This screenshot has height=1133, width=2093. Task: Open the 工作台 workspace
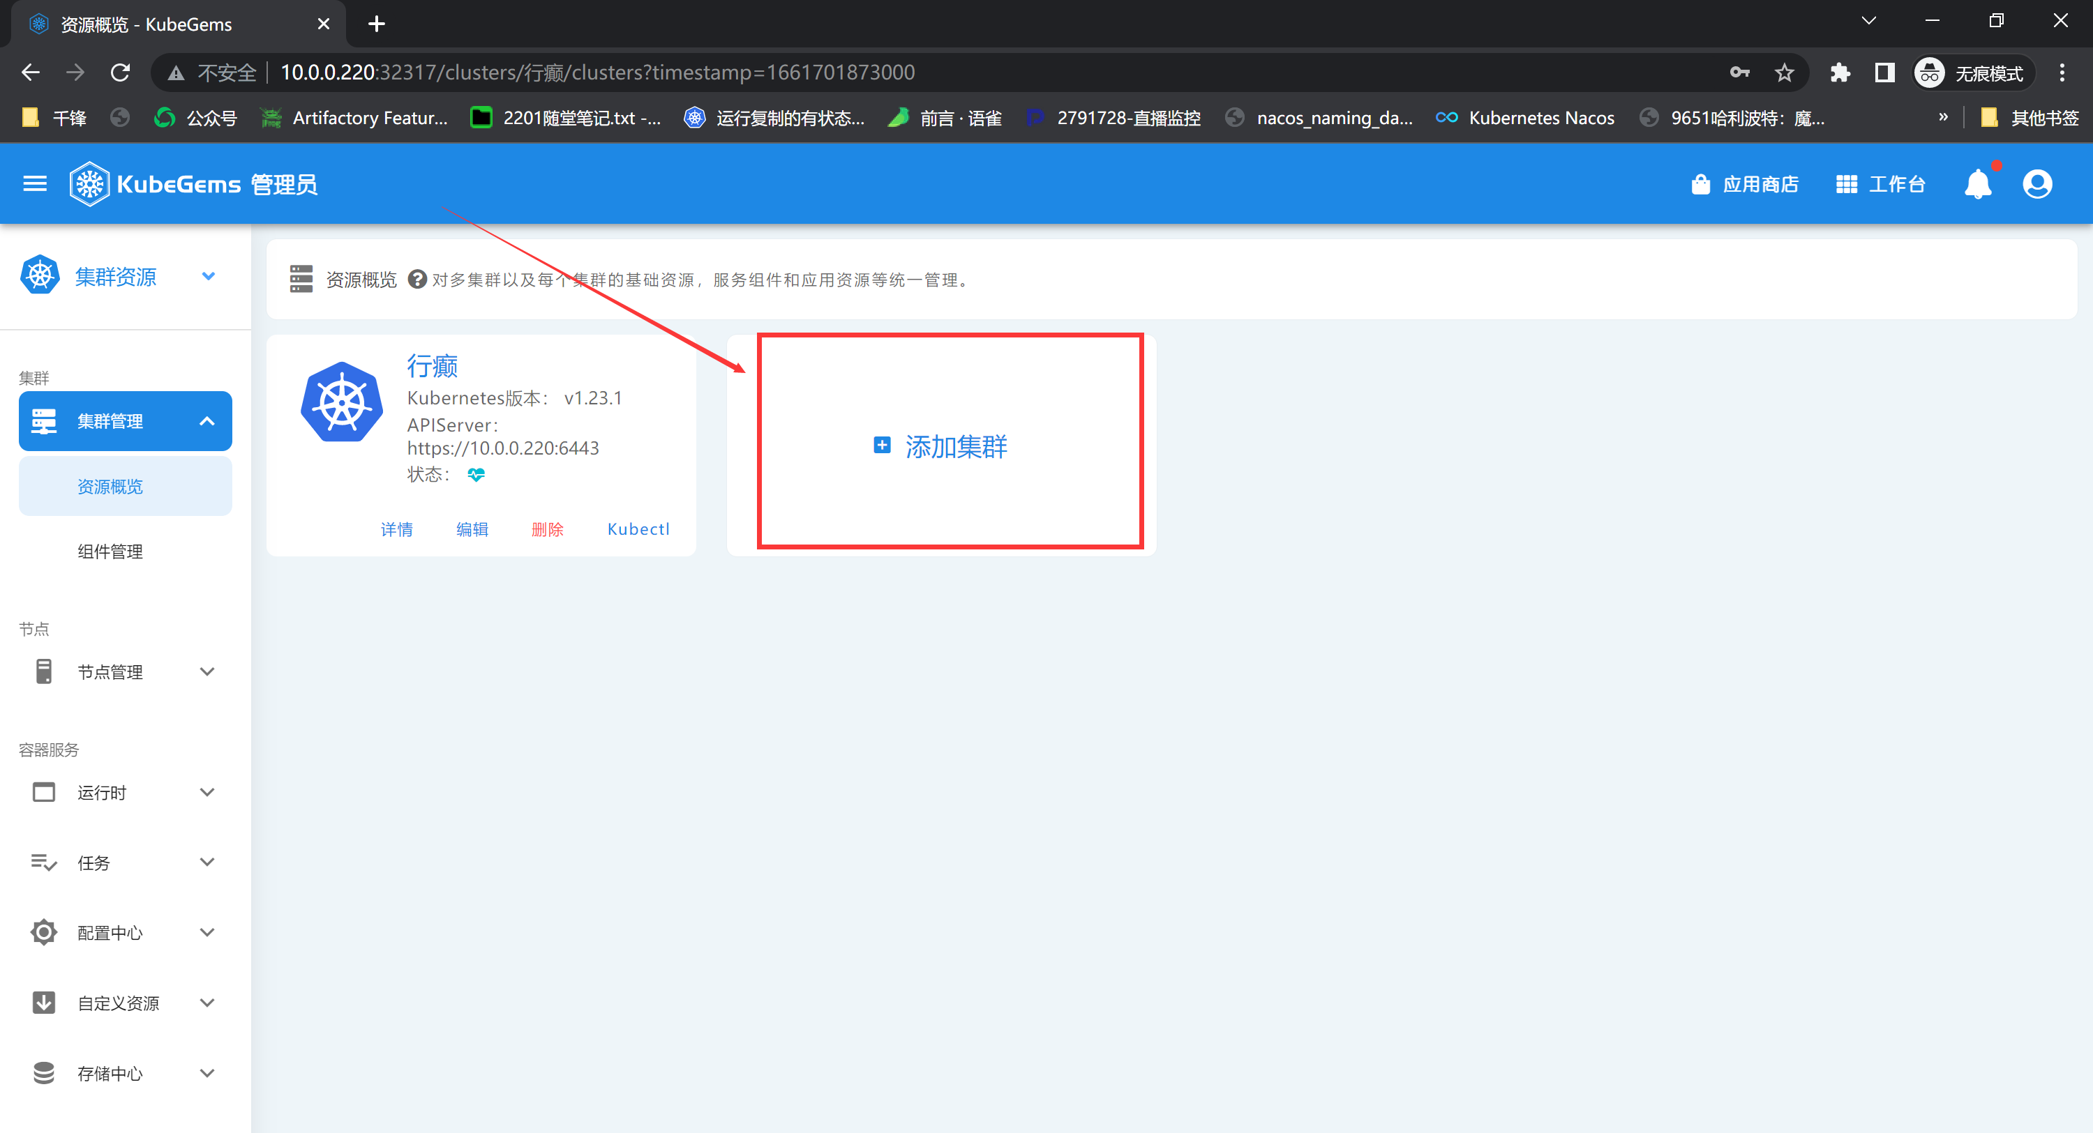coord(1880,184)
